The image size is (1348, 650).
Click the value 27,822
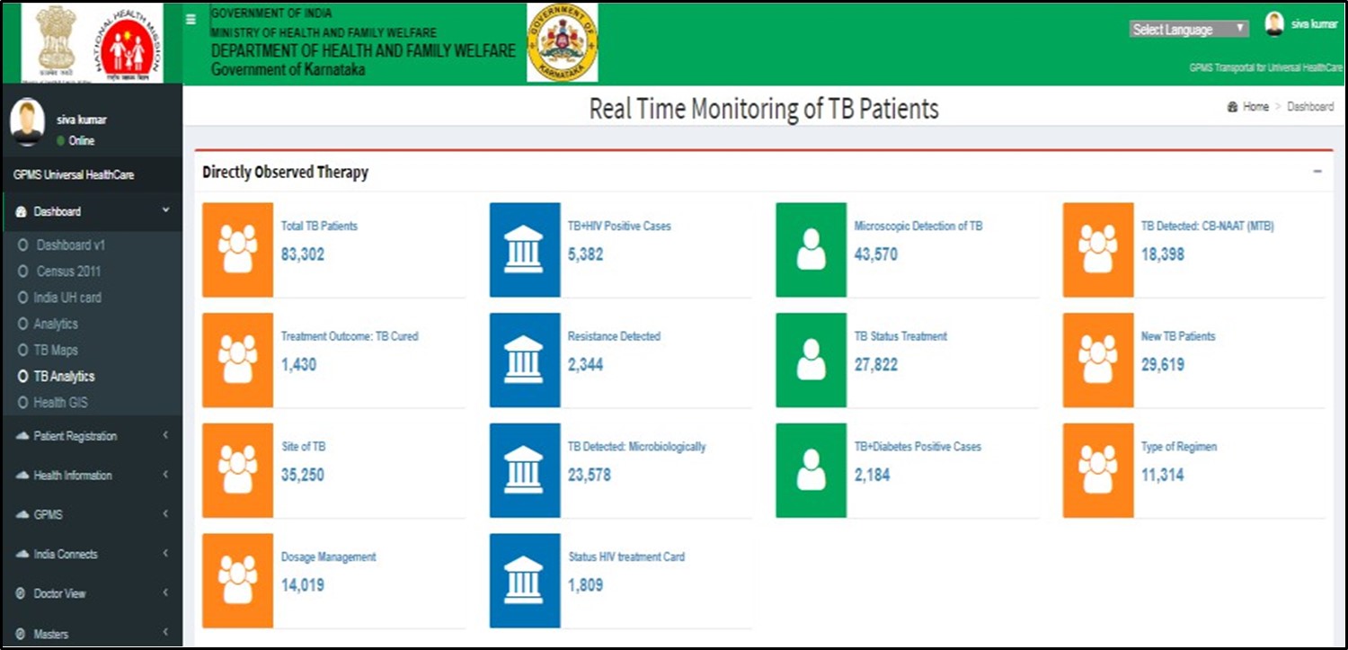point(876,365)
